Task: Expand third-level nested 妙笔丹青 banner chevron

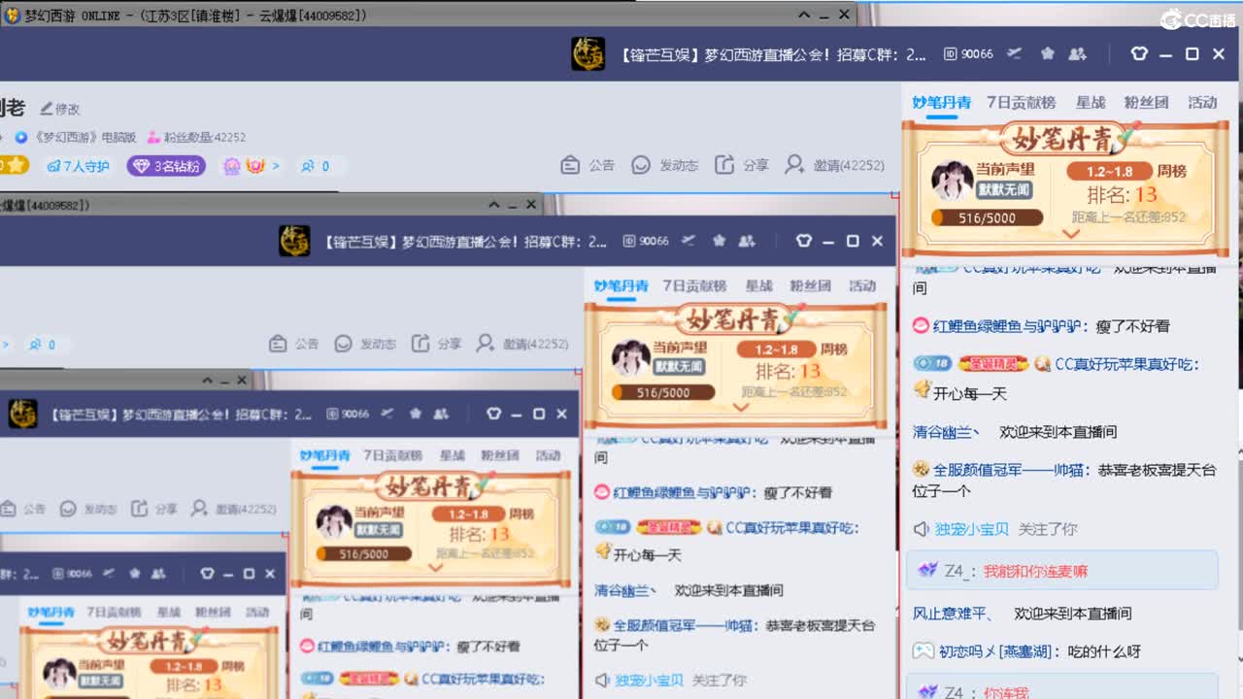Action: coord(434,567)
